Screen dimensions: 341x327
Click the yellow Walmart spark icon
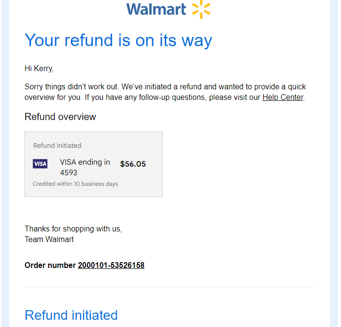tap(201, 9)
